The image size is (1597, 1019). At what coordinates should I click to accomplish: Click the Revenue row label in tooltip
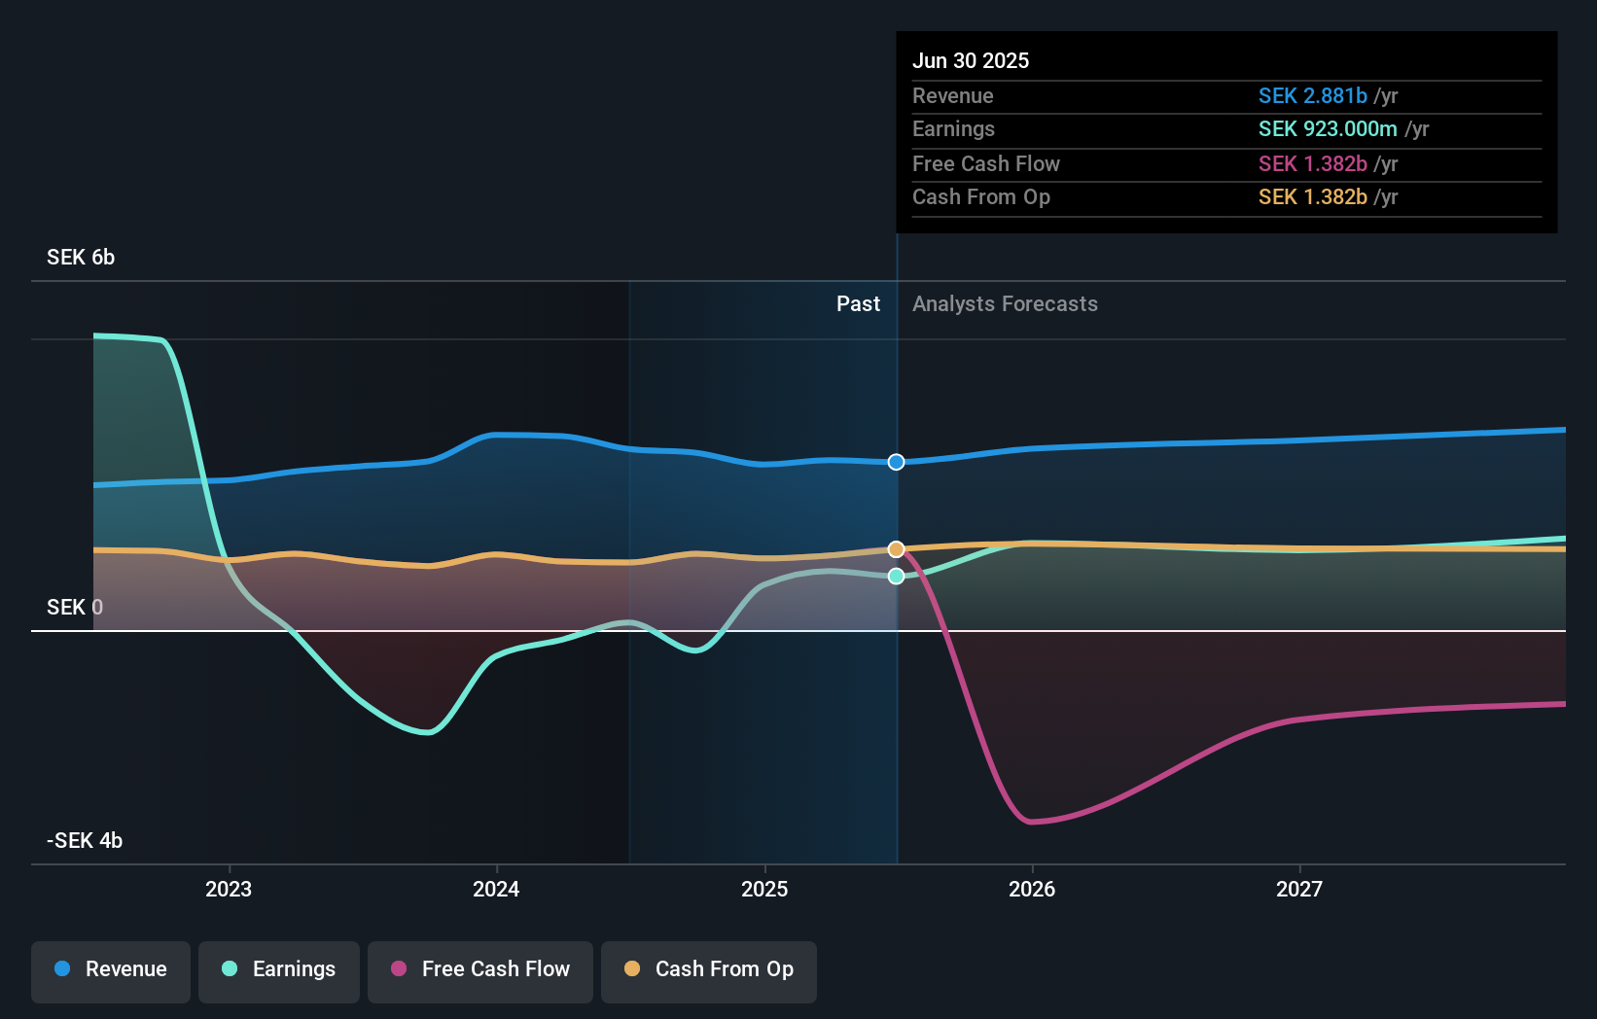point(953,95)
